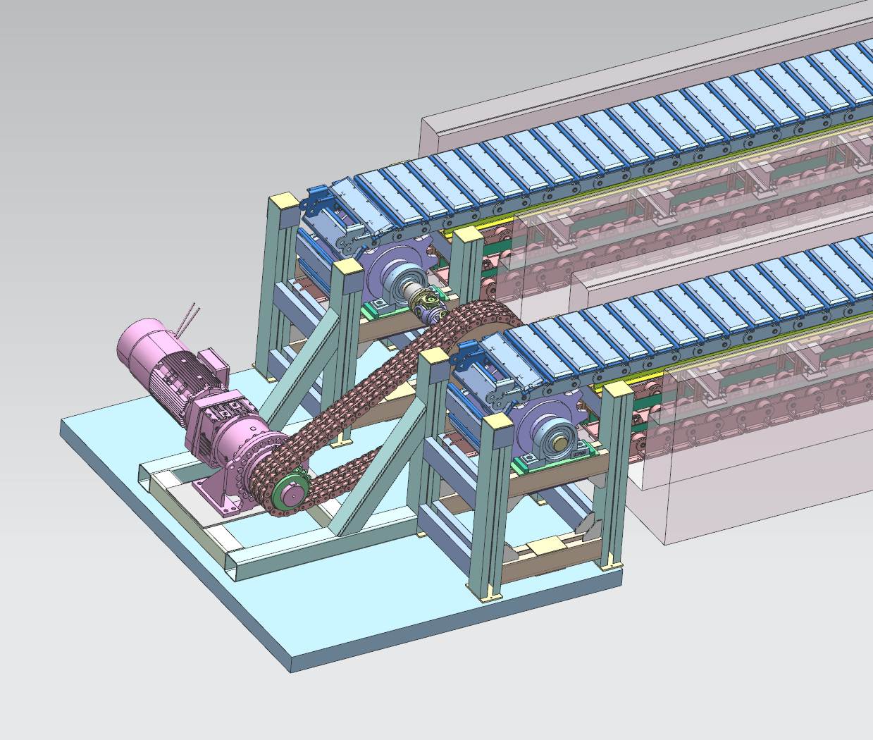This screenshot has height=740, width=873.
Task: Select the green drive sprocket hub
Action: click(290, 492)
